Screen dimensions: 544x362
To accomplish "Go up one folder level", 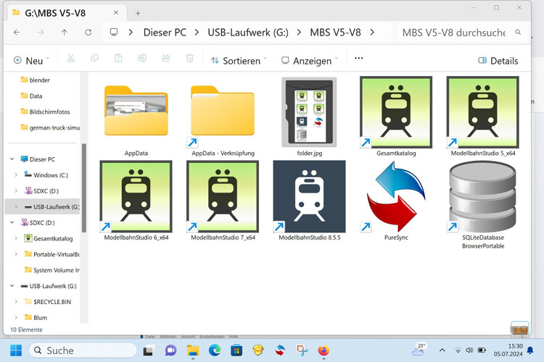I will tap(64, 32).
